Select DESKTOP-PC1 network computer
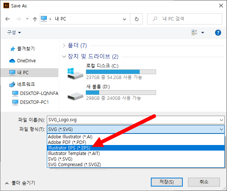Image resolution: width=227 pixels, height=191 pixels. coord(30,102)
